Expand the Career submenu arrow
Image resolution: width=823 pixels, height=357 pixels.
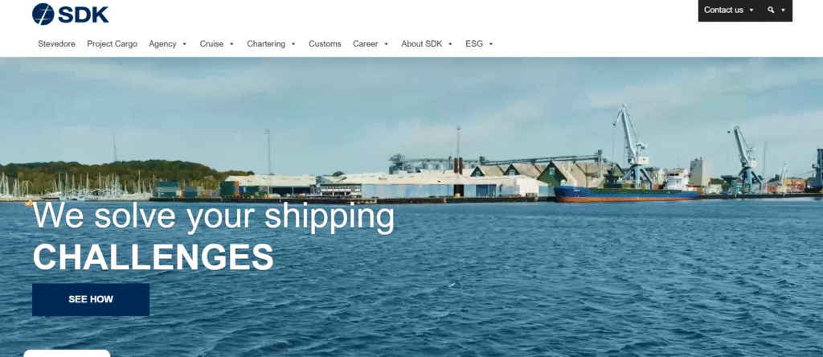(386, 44)
